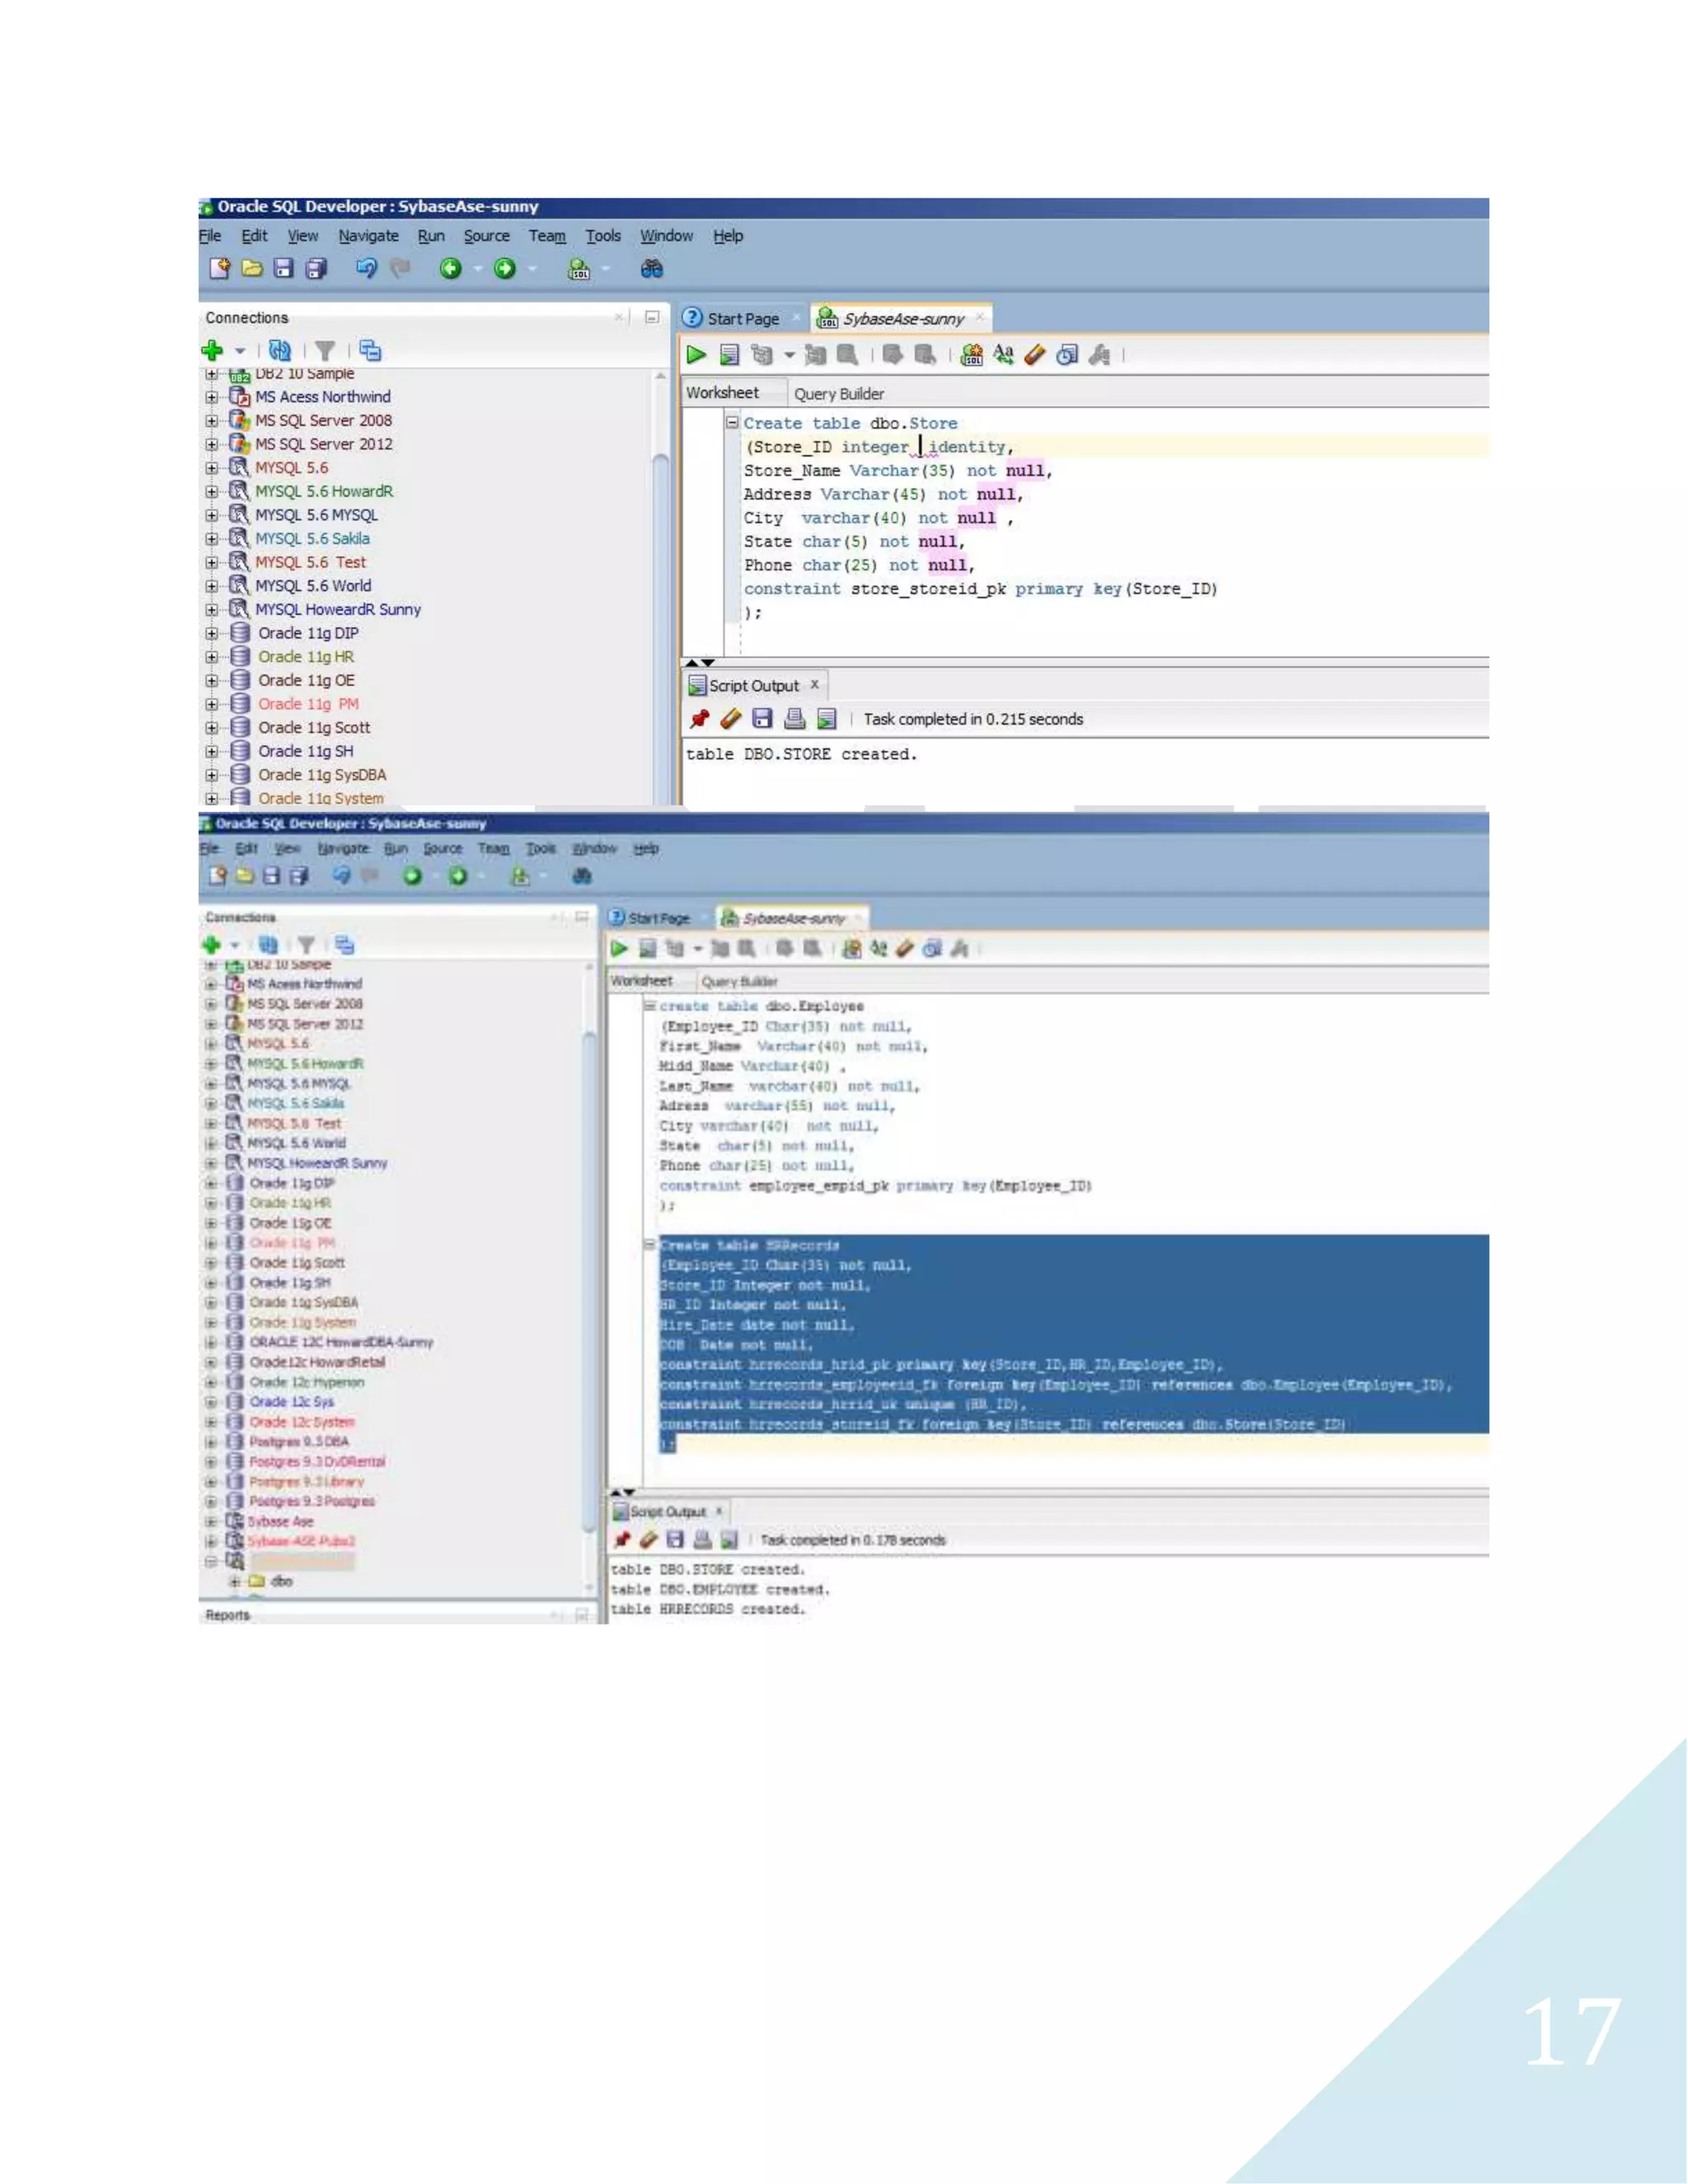The width and height of the screenshot is (1688, 2184).
Task: Click pin icon in upper Script Output toolbar
Action: tap(699, 718)
